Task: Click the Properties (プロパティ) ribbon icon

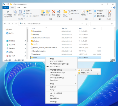Action: 83,12
